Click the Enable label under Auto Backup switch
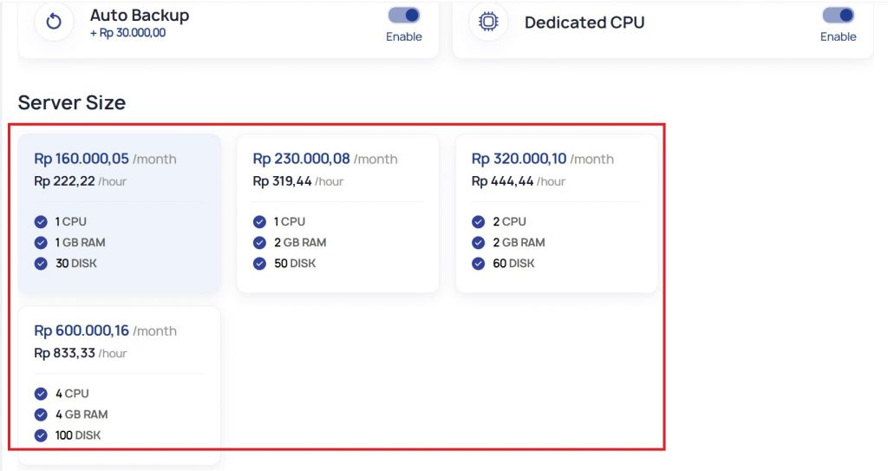The width and height of the screenshot is (888, 471). click(x=404, y=36)
